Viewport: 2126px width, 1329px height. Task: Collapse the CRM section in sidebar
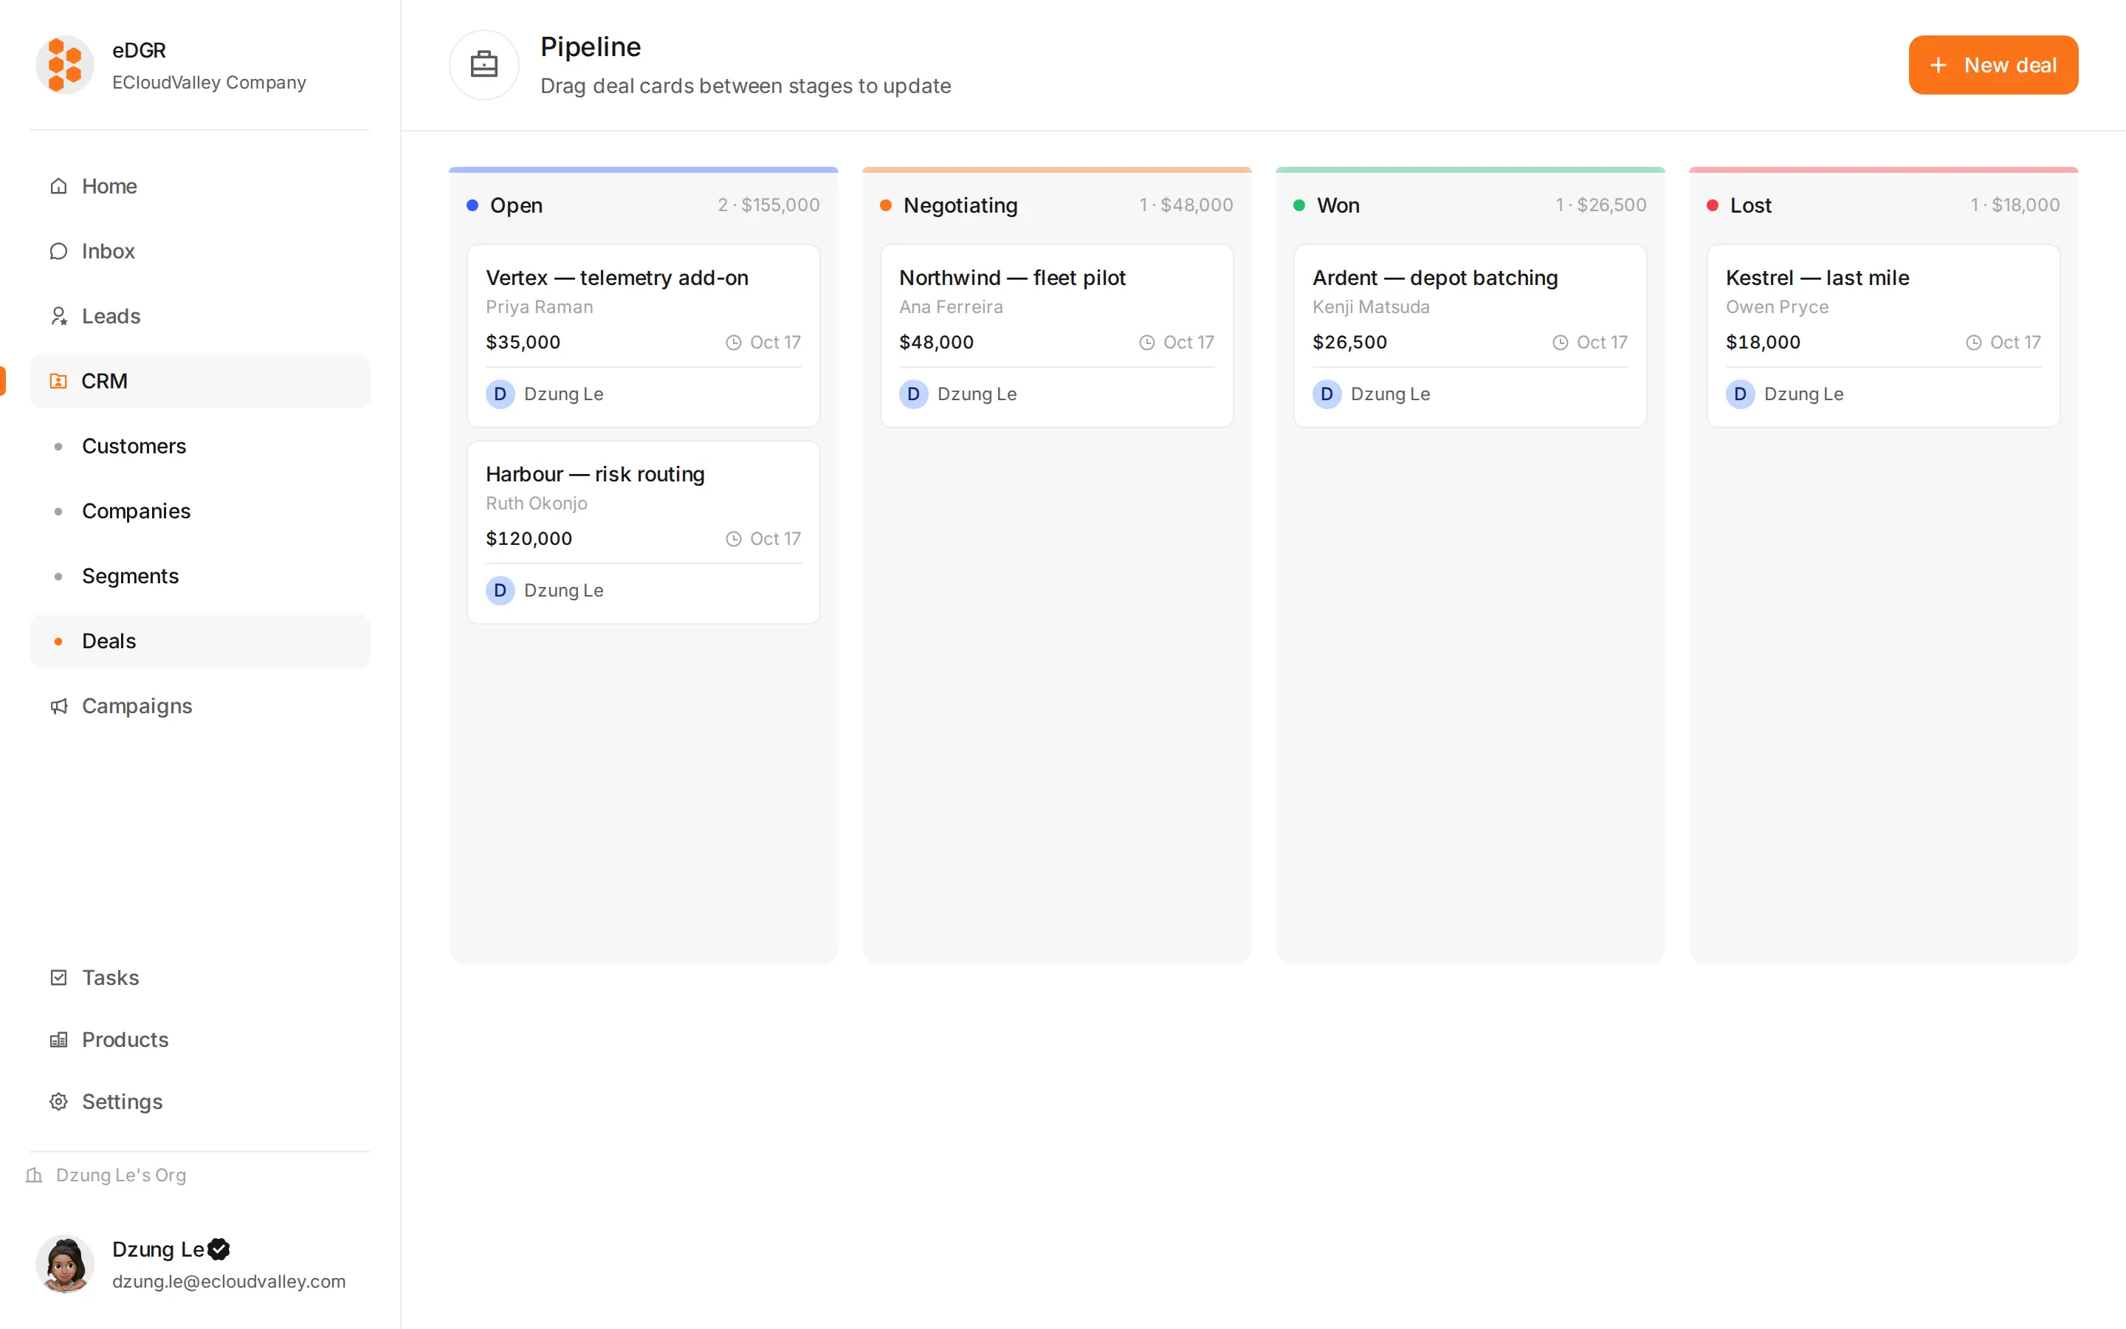click(x=199, y=382)
